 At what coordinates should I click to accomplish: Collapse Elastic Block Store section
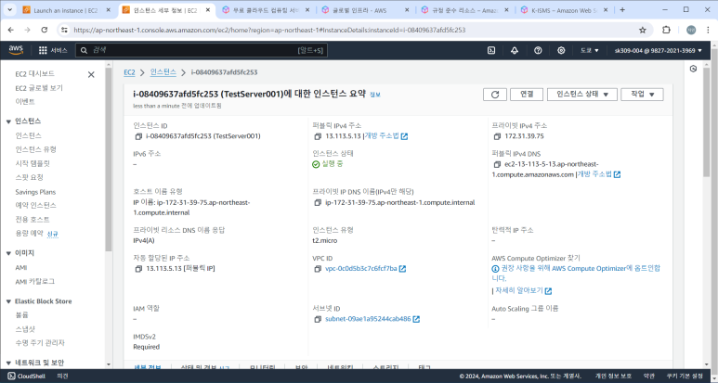pyautogui.click(x=8, y=301)
